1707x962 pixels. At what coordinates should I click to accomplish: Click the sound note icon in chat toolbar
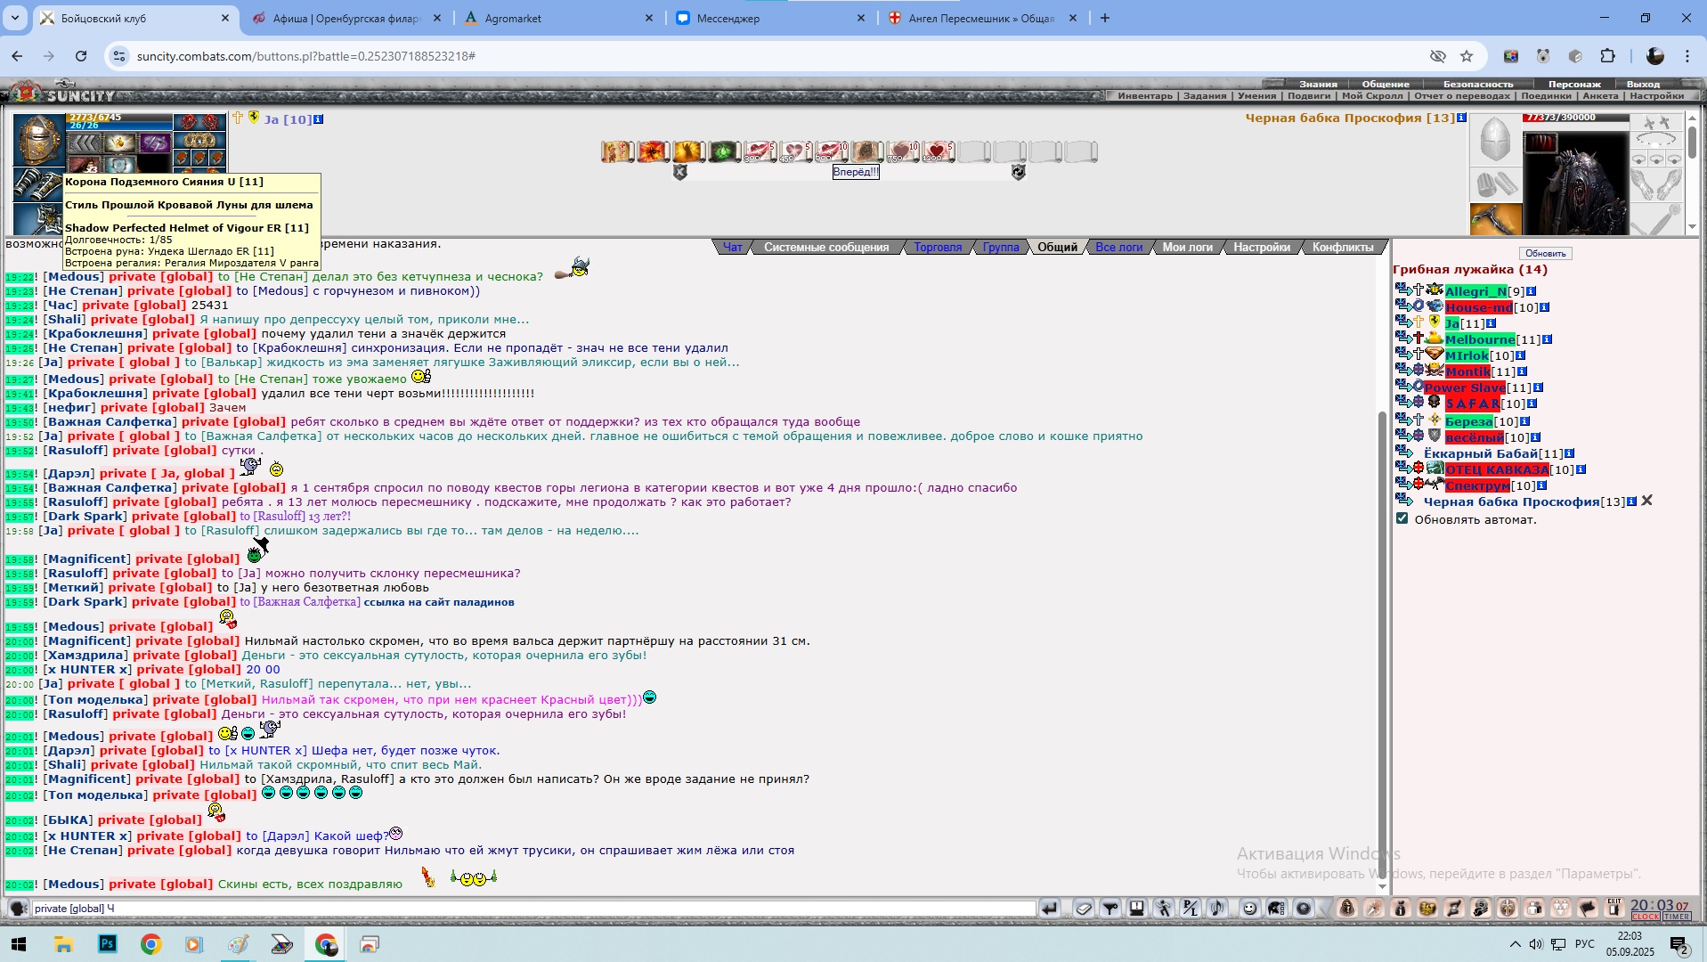[1217, 909]
